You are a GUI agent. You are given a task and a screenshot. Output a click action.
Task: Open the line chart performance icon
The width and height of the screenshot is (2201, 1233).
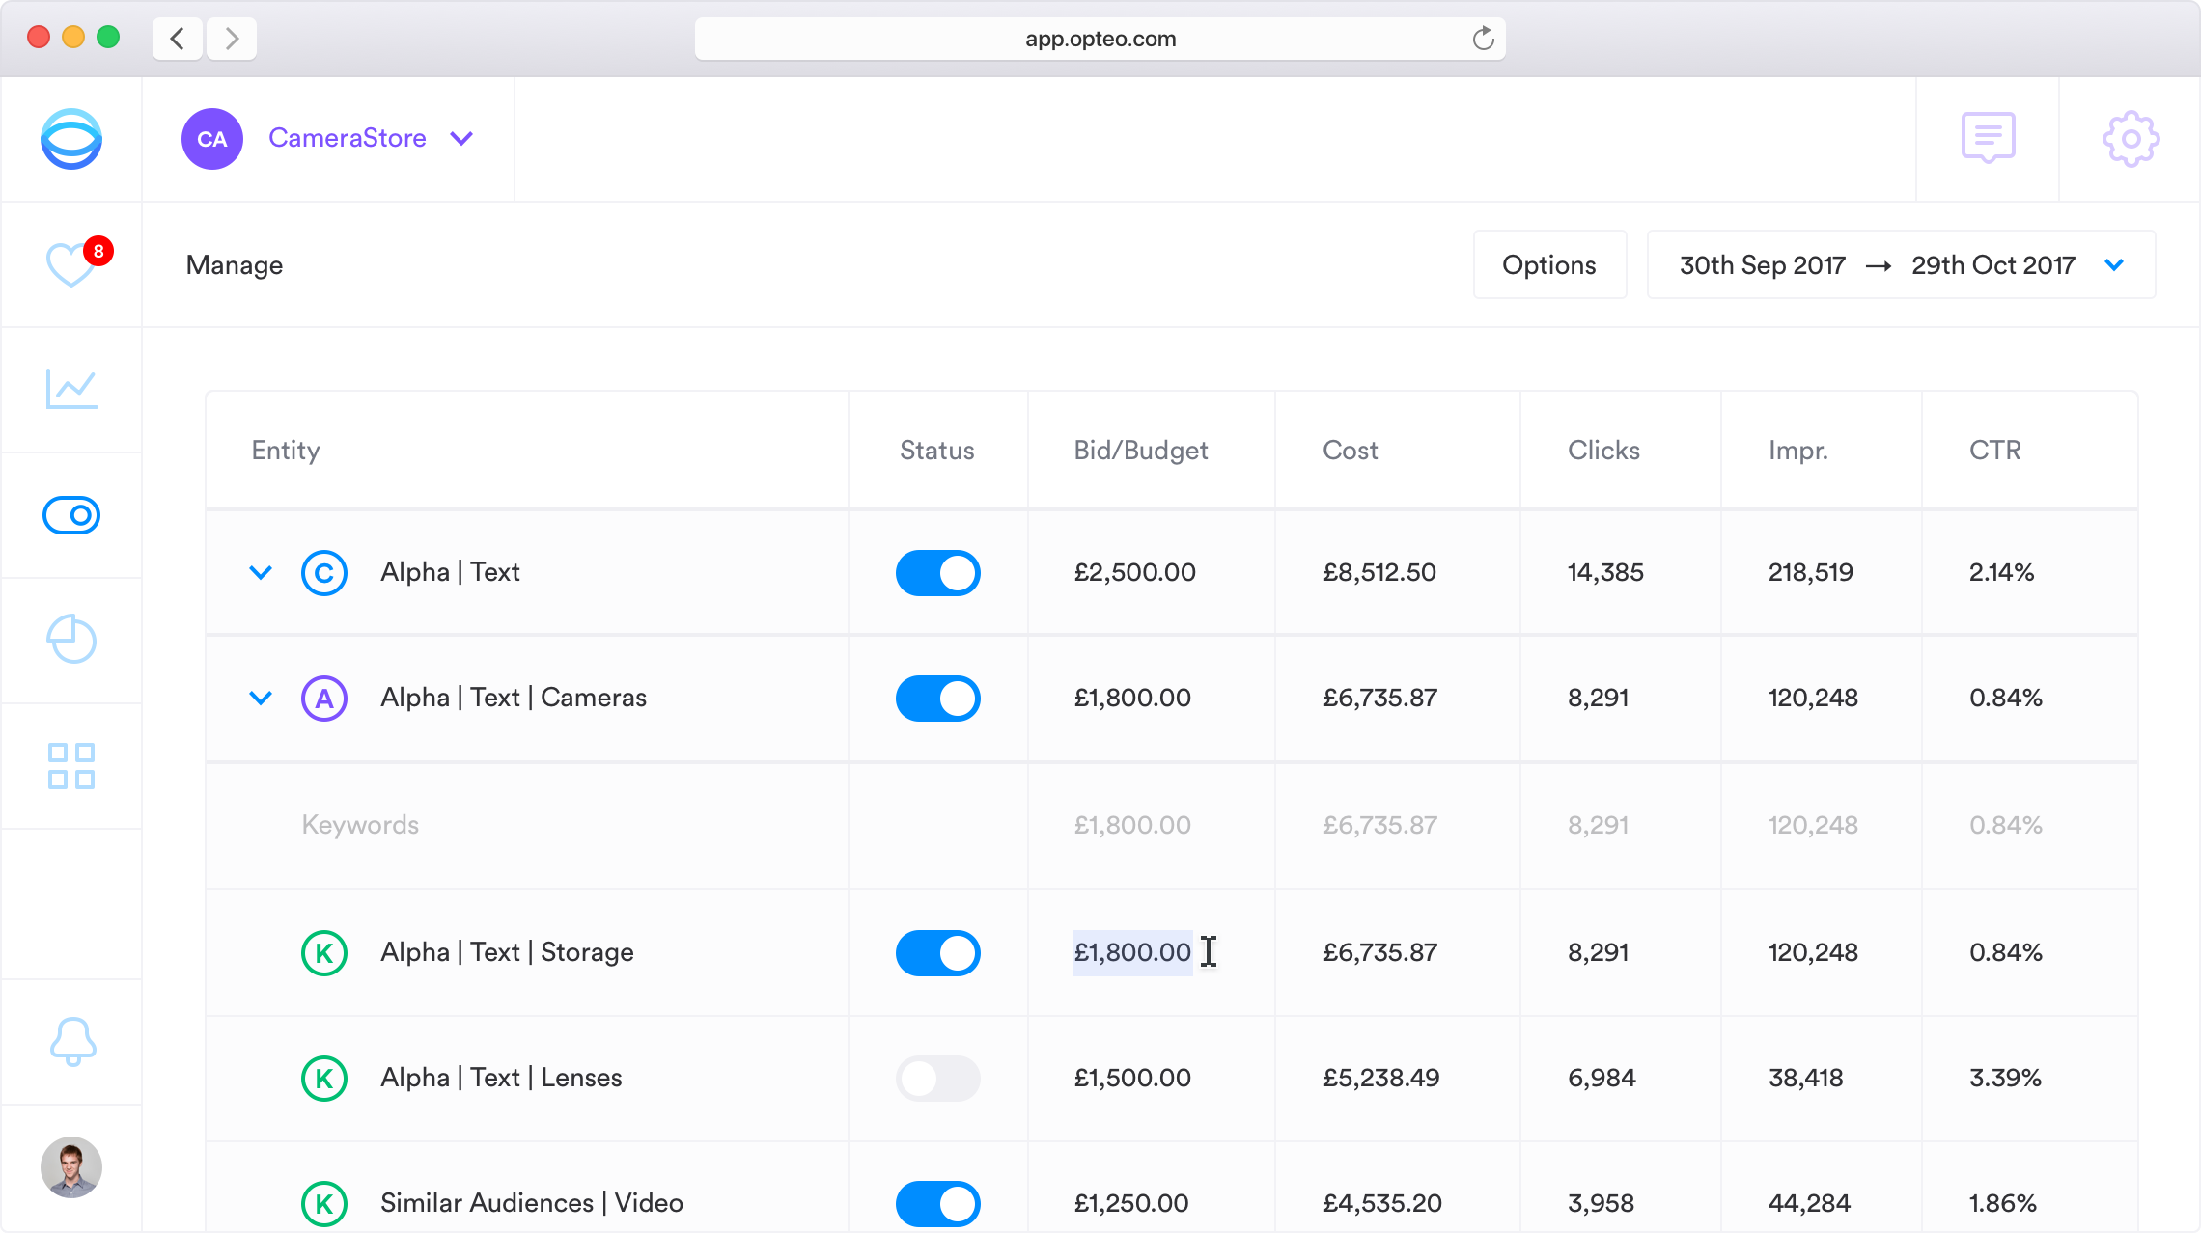(71, 389)
